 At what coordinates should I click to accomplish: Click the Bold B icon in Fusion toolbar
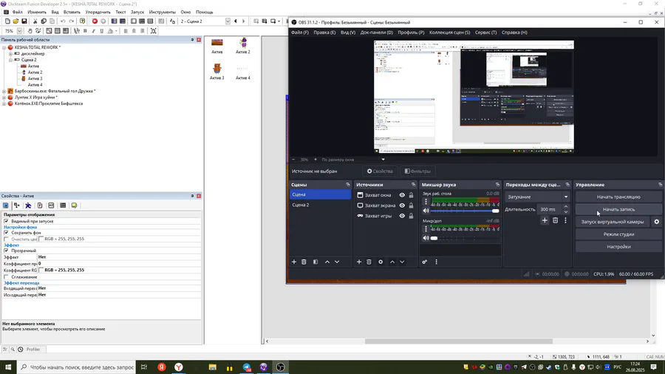tap(85, 31)
